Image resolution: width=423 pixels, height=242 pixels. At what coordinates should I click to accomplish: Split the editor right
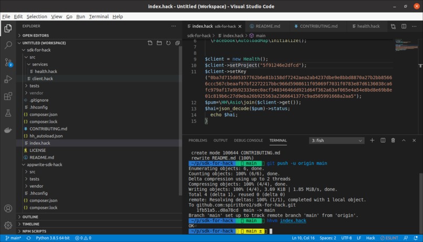pyautogui.click(x=404, y=26)
